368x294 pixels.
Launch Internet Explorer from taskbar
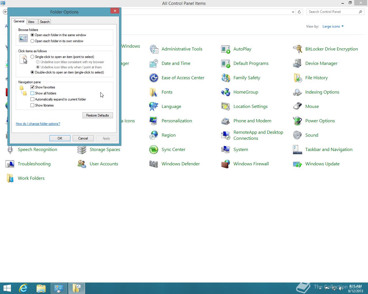[23, 288]
